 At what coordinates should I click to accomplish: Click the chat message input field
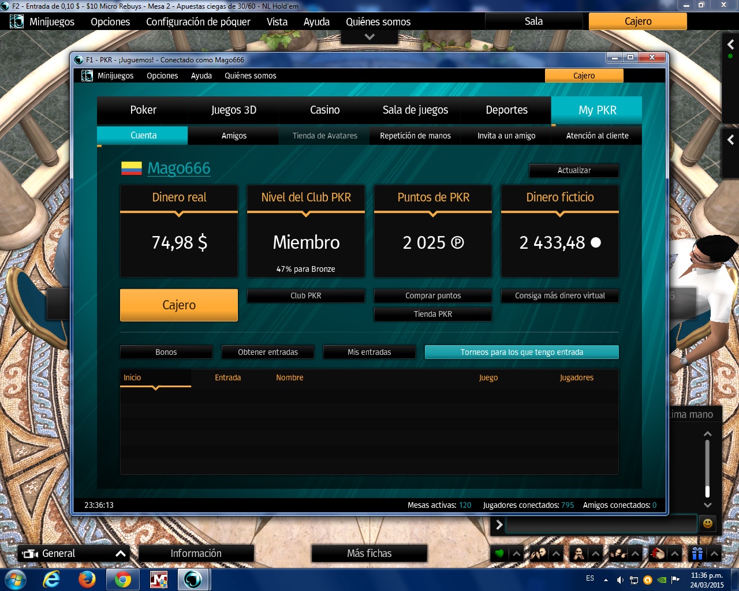[601, 524]
